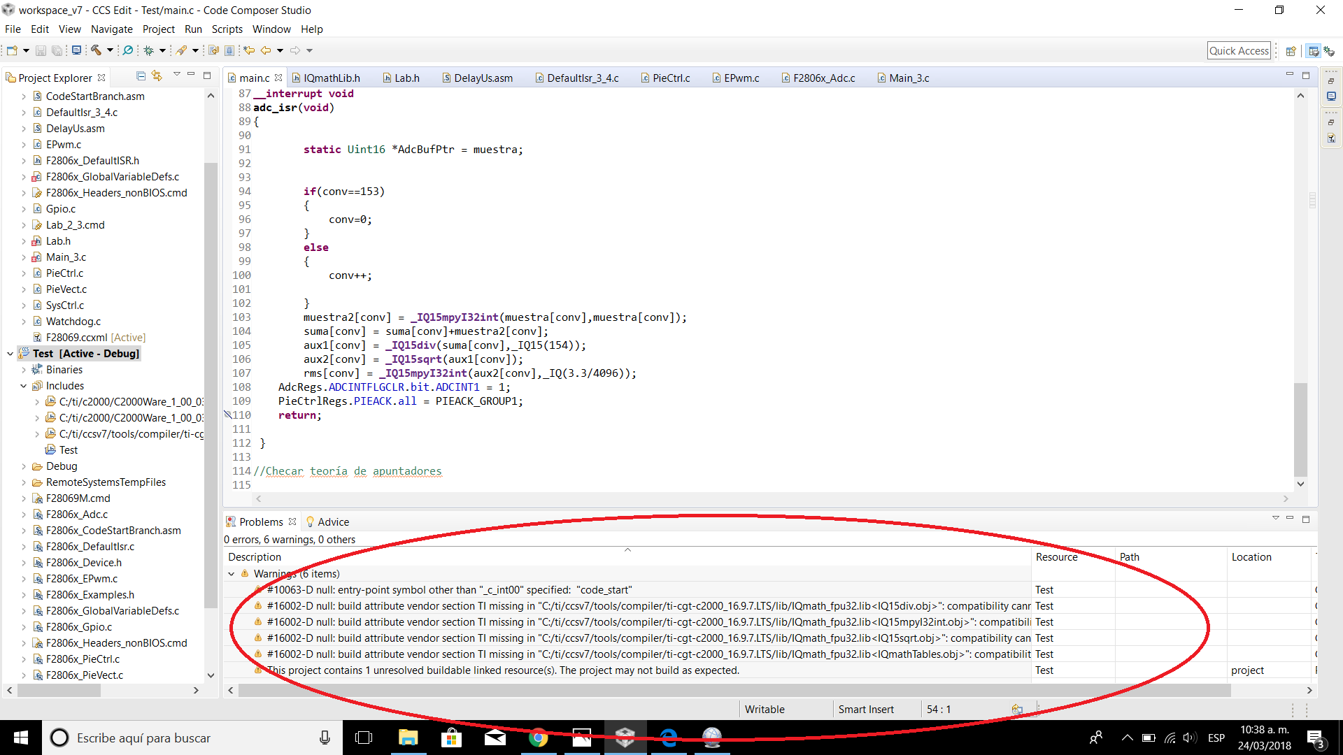Click the Debug bug icon
The width and height of the screenshot is (1343, 755).
[148, 50]
